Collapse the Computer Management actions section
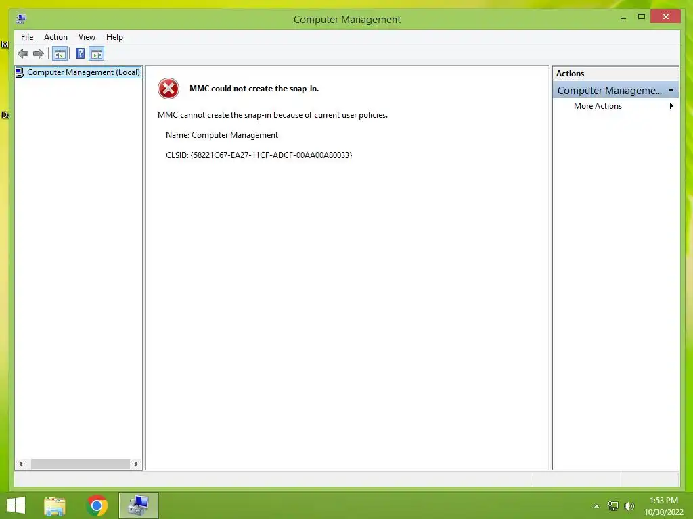 671,90
